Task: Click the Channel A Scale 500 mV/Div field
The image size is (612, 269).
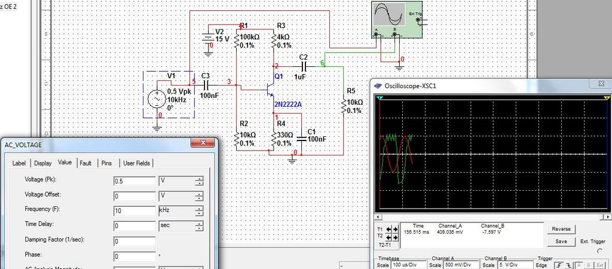Action: click(461, 265)
